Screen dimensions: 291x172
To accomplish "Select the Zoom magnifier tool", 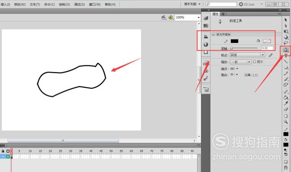I will click(x=286, y=122).
